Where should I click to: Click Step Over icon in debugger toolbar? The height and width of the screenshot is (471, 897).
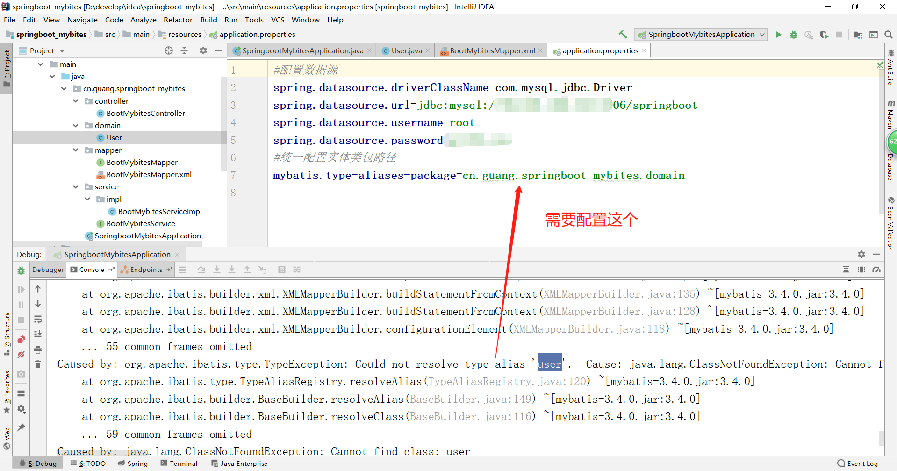(201, 270)
